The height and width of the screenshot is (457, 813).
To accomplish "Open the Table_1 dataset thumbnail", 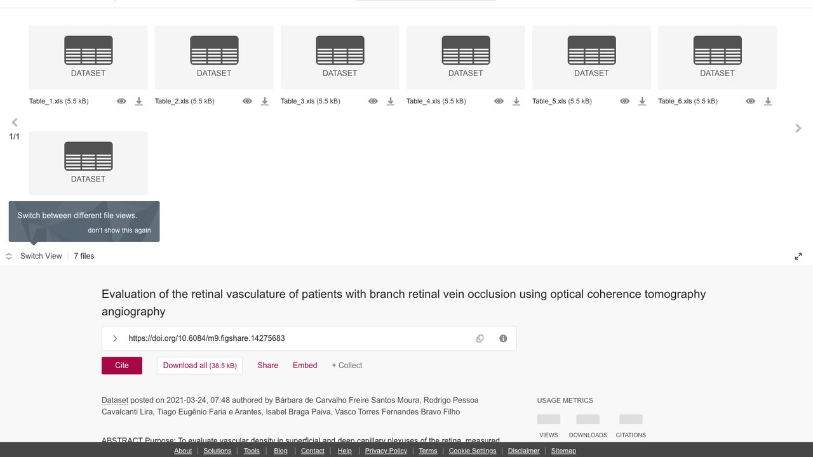I will pos(88,57).
